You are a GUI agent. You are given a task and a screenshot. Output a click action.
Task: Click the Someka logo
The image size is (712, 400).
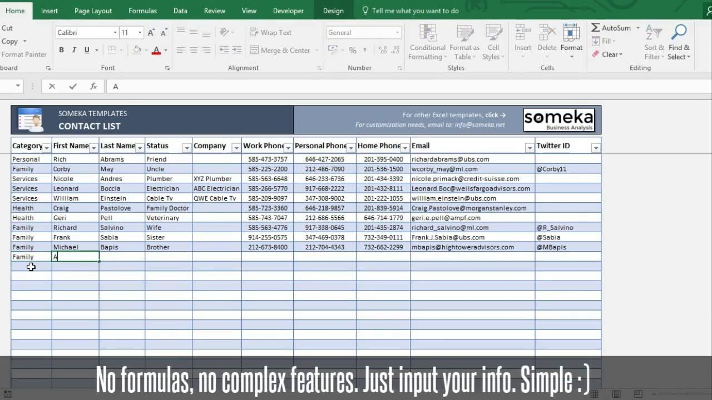pyautogui.click(x=559, y=120)
